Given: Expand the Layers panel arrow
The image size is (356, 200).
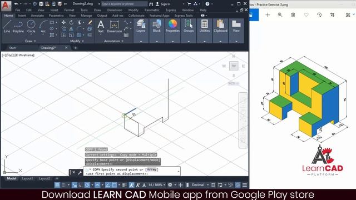Looking at the screenshot, I should pyautogui.click(x=141, y=42).
